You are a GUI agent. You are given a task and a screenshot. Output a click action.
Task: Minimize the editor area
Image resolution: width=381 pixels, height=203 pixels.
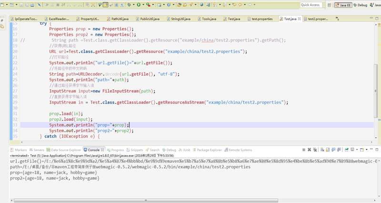tap(371, 18)
